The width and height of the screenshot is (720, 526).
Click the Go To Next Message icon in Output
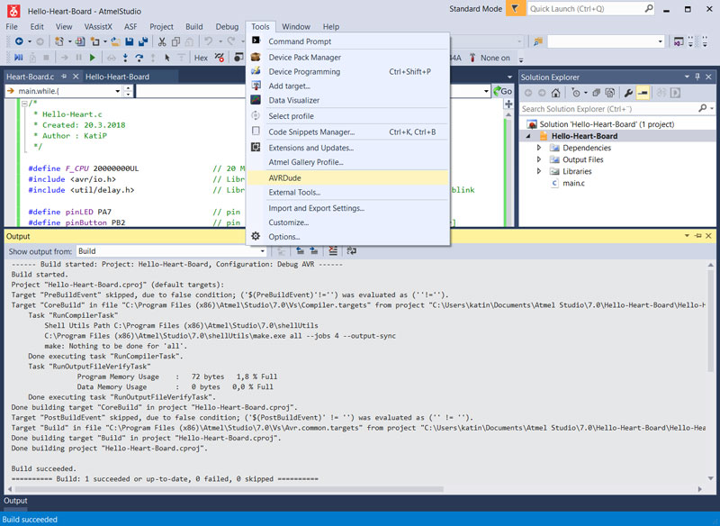[313, 250]
